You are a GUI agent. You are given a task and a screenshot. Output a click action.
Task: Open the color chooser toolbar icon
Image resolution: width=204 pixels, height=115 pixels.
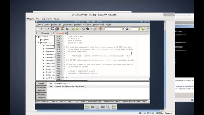(x=101, y=29)
